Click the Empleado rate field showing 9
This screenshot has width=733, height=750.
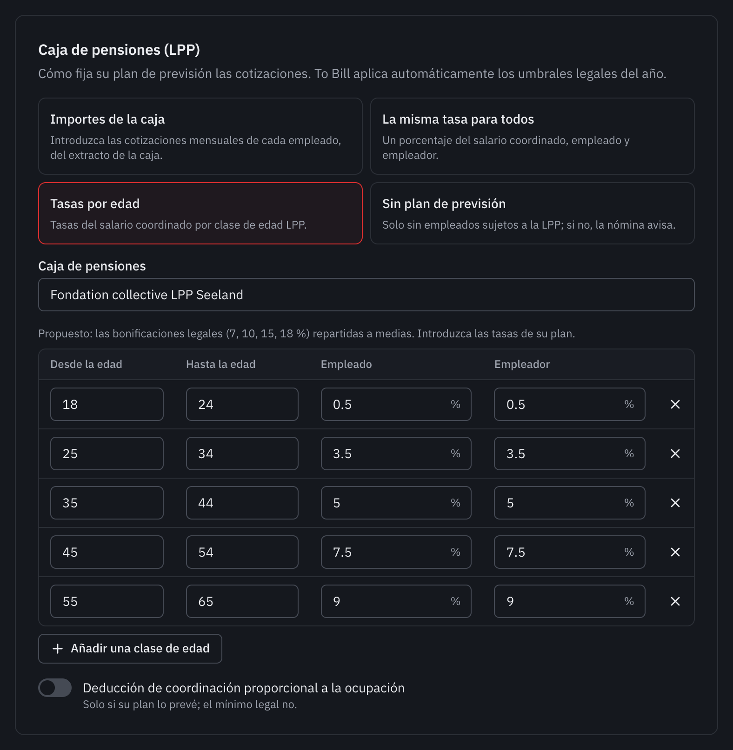pos(396,601)
